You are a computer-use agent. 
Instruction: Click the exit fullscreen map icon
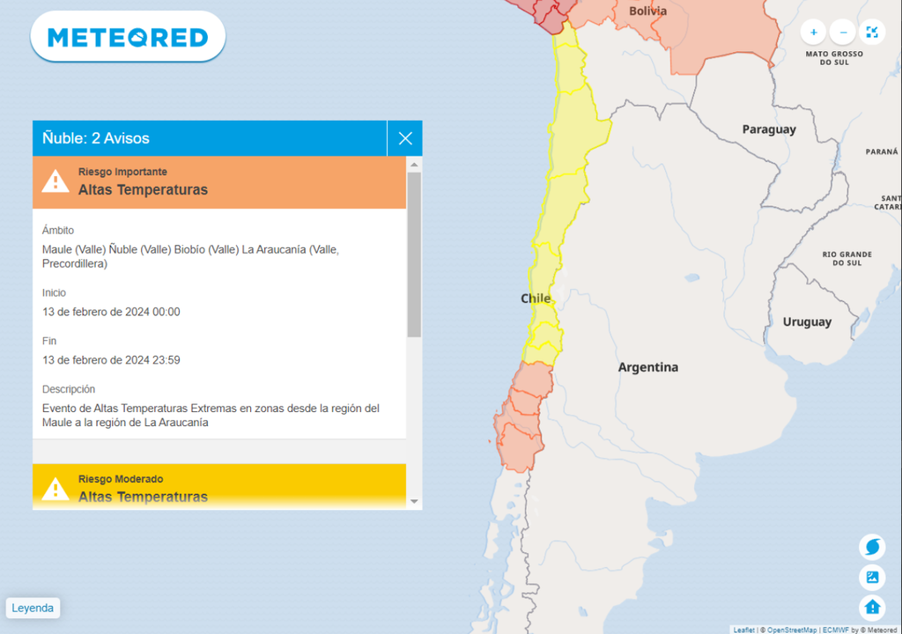pyautogui.click(x=872, y=33)
